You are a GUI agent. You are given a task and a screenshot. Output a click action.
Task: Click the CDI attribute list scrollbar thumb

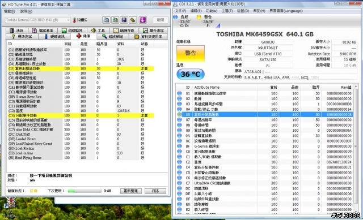pos(356,145)
